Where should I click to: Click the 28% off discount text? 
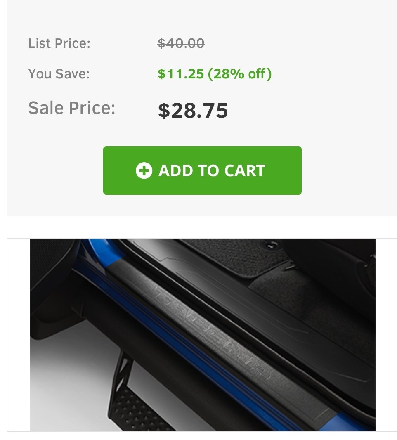240,74
